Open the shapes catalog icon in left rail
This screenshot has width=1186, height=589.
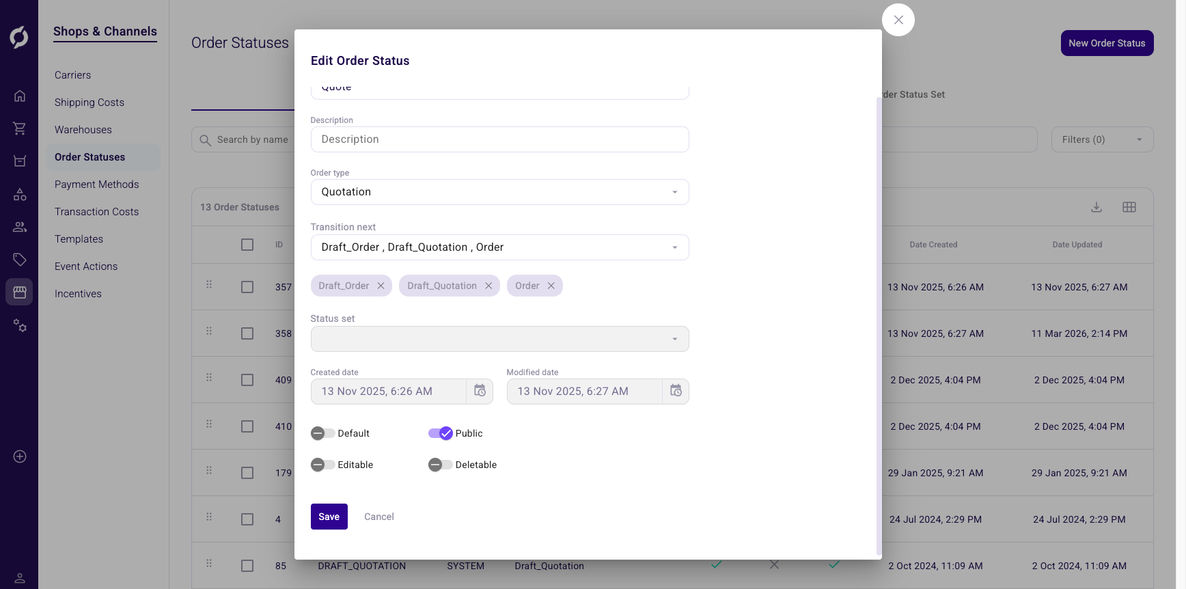pyautogui.click(x=20, y=195)
